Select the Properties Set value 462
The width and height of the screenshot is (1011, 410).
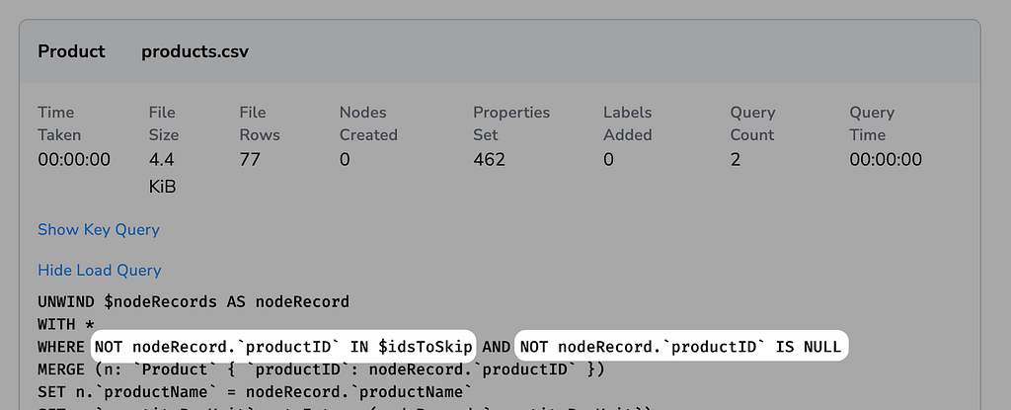pyautogui.click(x=489, y=159)
